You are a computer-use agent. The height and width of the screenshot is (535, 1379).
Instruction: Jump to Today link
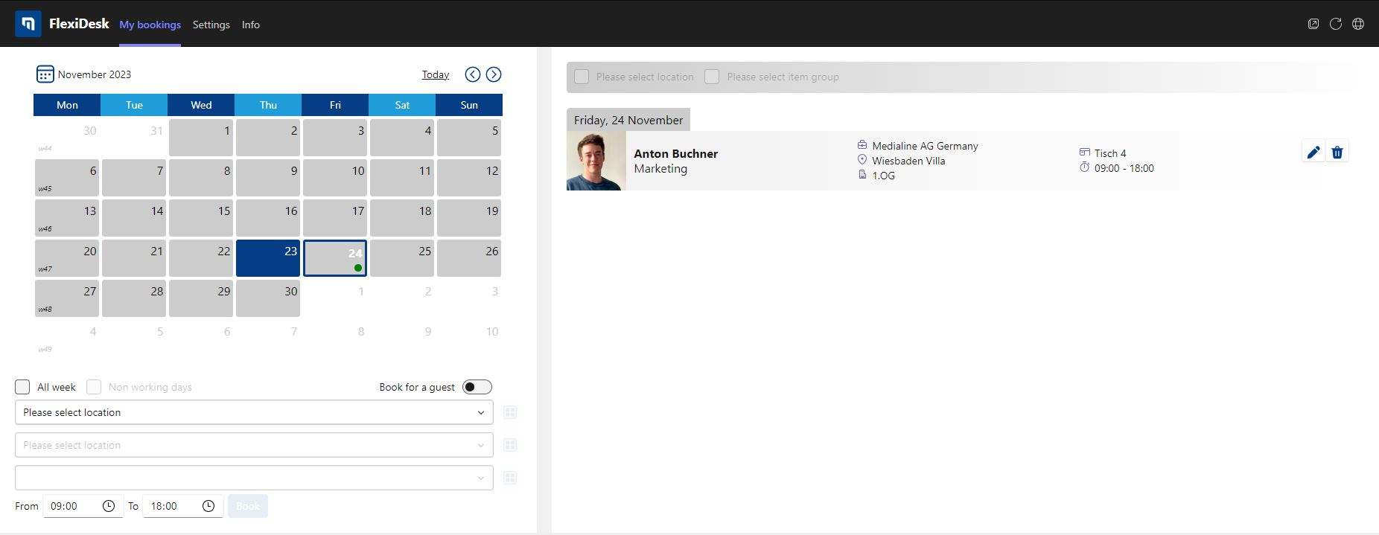tap(436, 74)
